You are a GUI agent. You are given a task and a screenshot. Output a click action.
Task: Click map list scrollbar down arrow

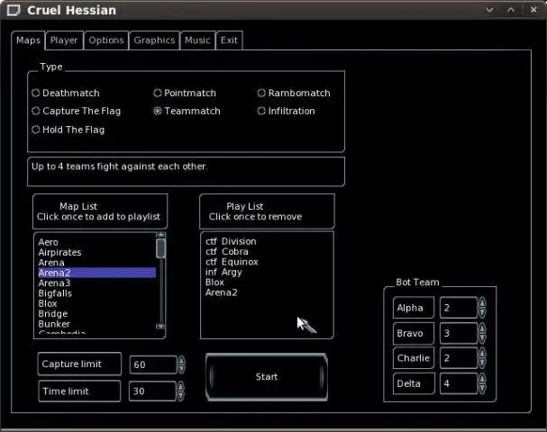click(160, 326)
